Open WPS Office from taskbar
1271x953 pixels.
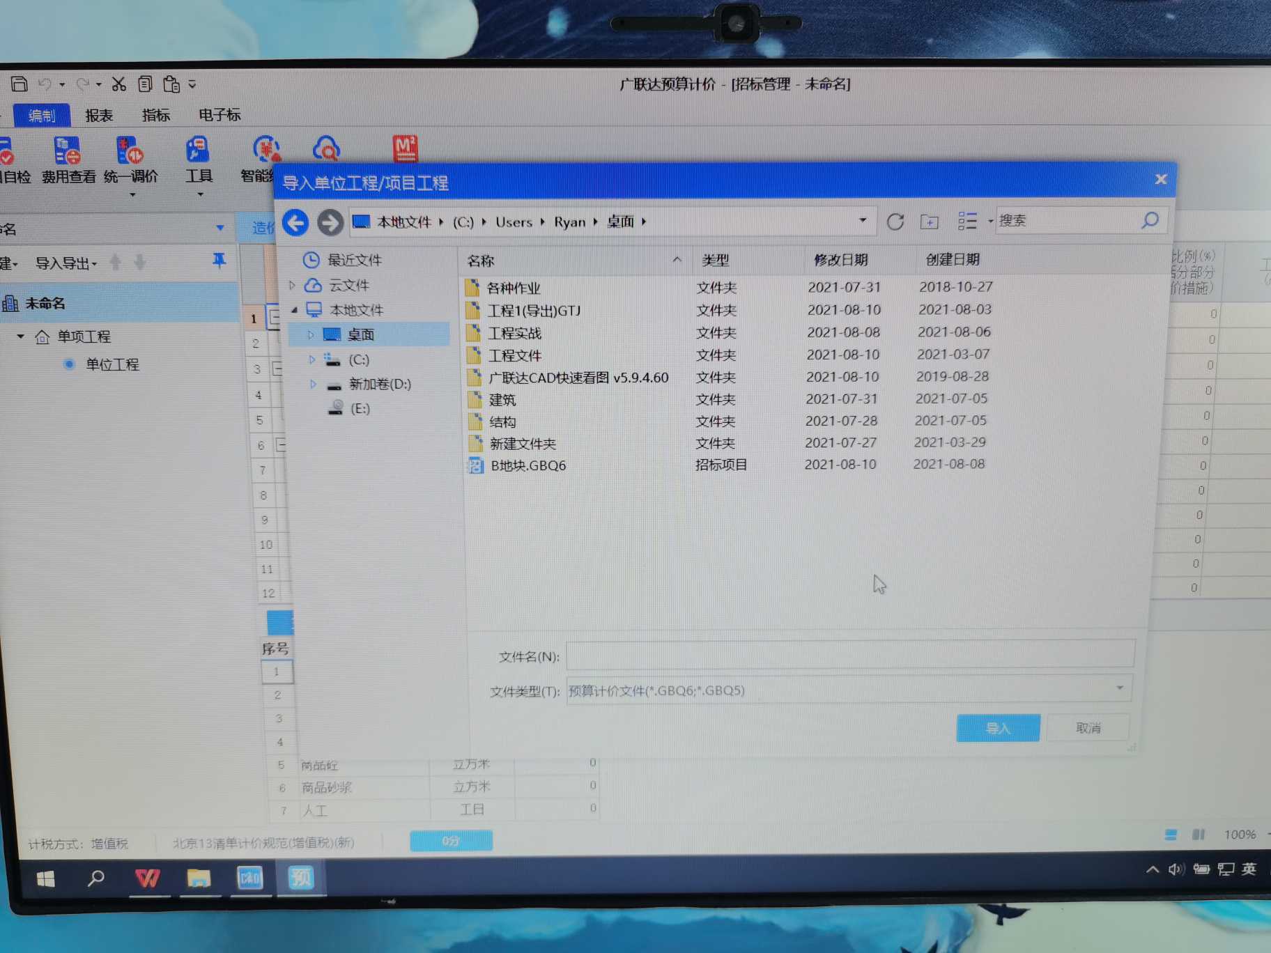click(148, 878)
